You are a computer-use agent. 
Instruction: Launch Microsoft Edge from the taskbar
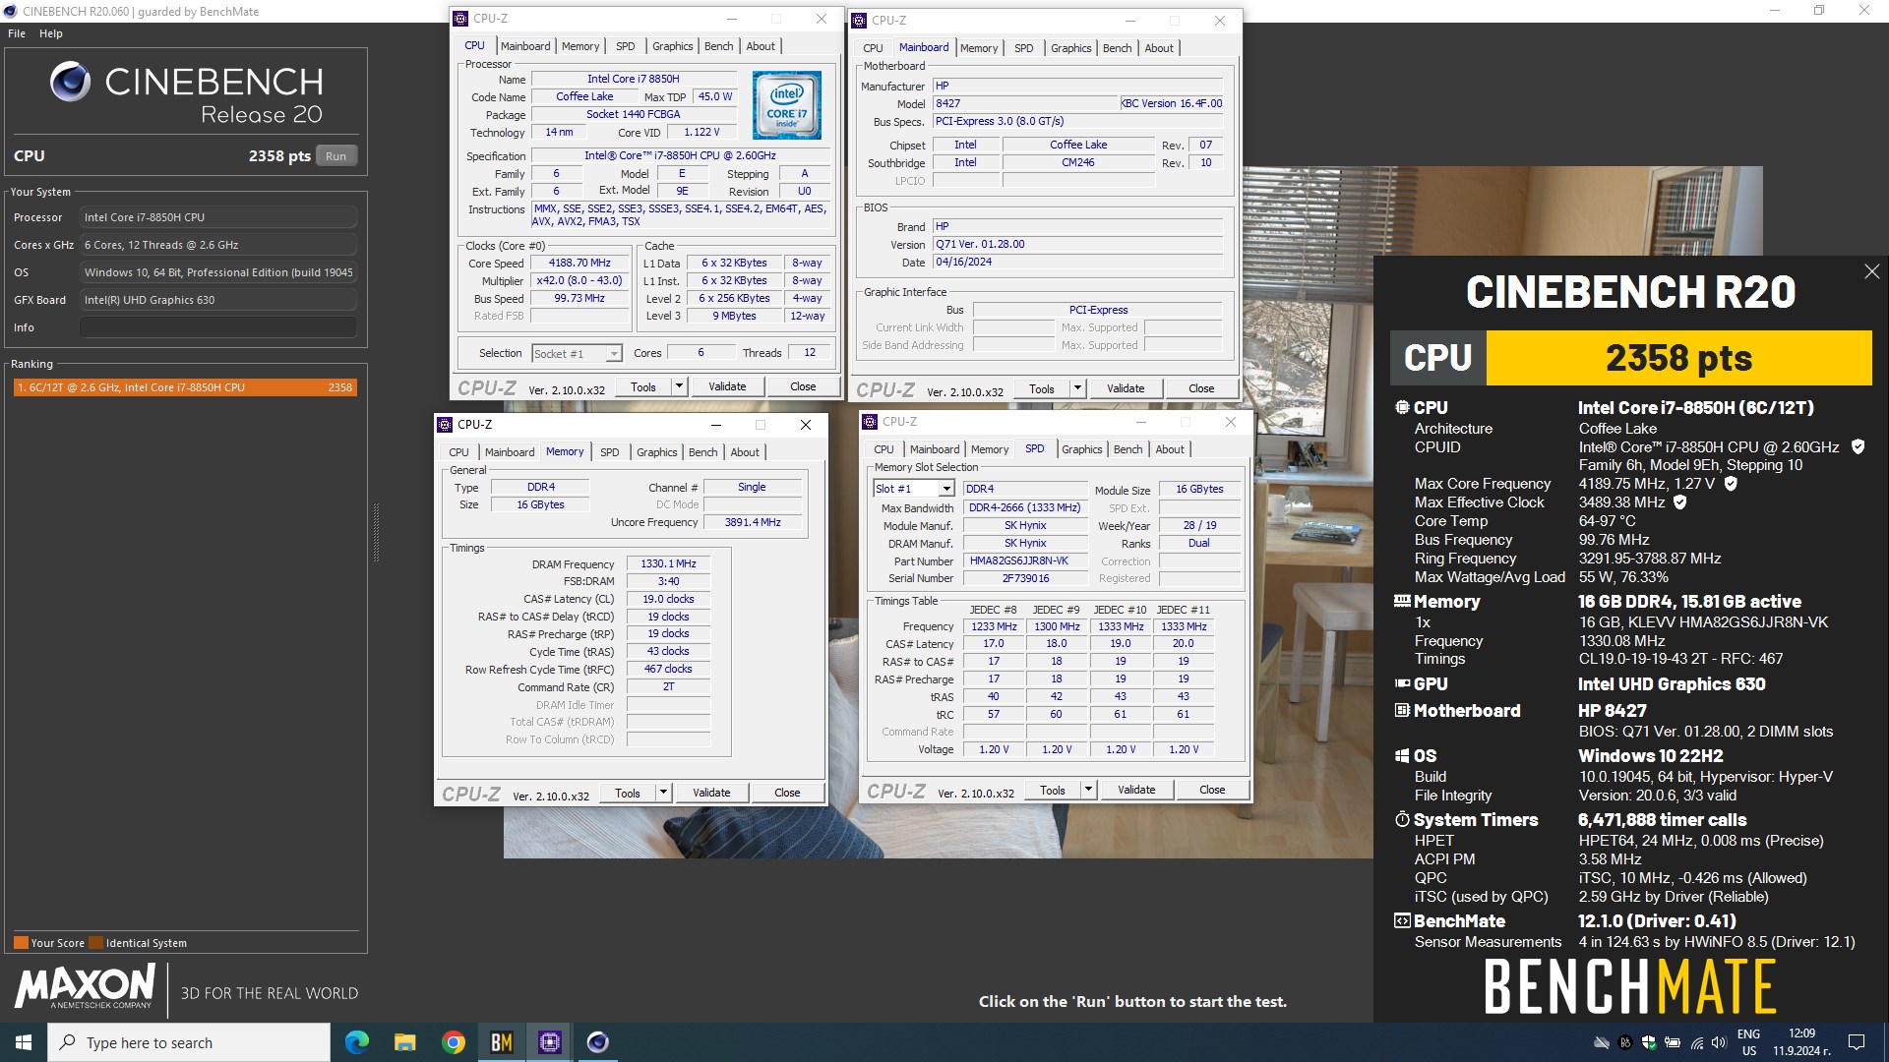pyautogui.click(x=356, y=1042)
